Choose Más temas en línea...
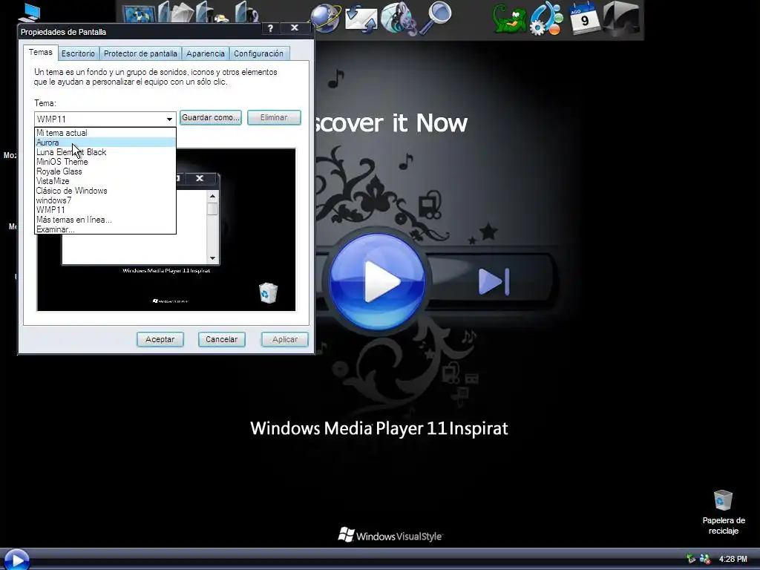This screenshot has height=570, width=760. point(105,220)
